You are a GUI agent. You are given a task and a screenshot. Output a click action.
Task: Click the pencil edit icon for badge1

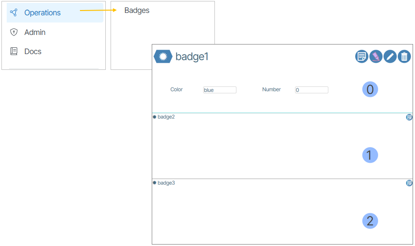coord(390,56)
